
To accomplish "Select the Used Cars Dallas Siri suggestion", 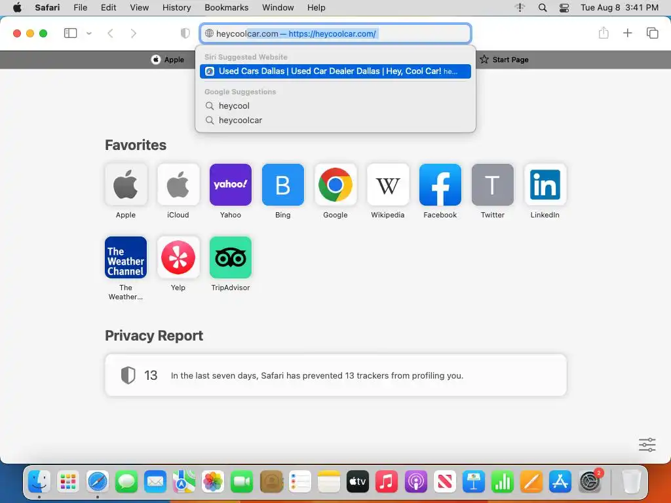I will tap(335, 71).
